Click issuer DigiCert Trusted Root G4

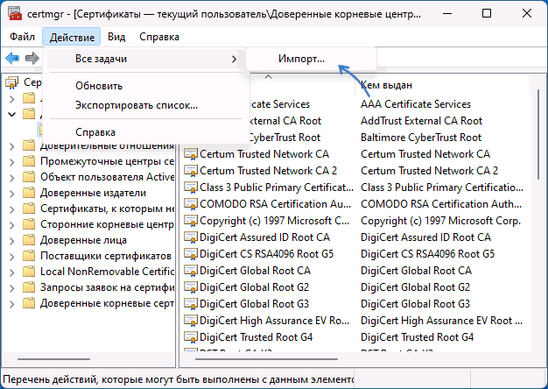point(417,337)
